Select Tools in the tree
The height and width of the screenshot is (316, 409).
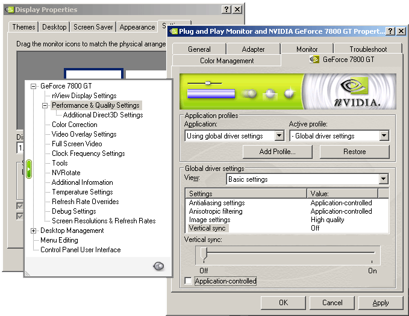click(60, 163)
